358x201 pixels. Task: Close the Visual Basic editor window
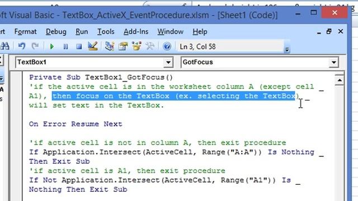[x=335, y=12]
